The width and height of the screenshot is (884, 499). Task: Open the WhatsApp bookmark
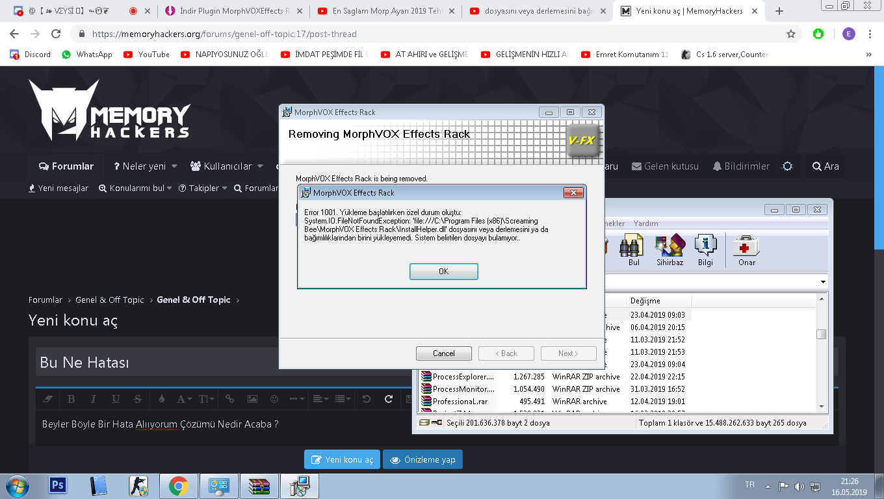[87, 55]
